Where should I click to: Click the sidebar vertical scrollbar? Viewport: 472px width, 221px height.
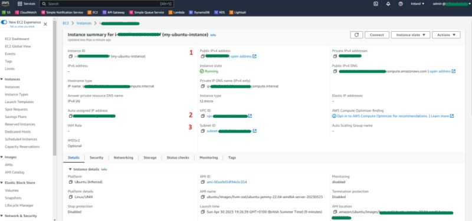pos(54,87)
